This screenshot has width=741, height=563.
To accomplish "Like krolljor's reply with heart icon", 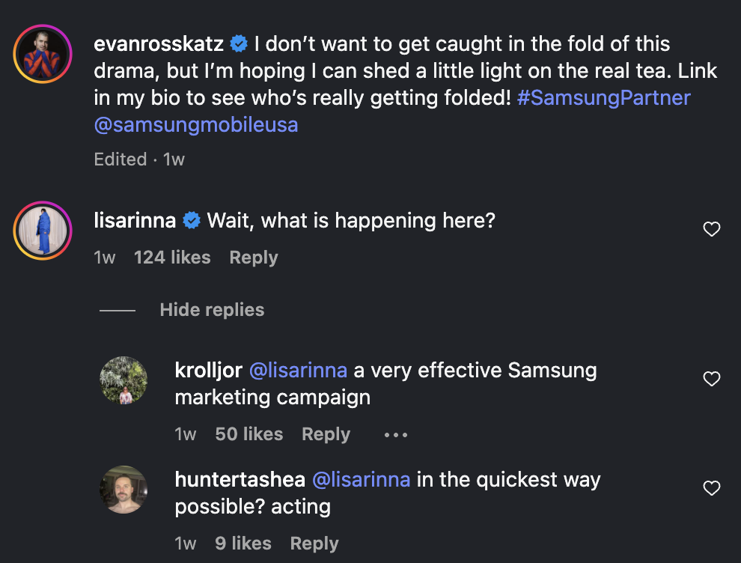I will (x=712, y=380).
